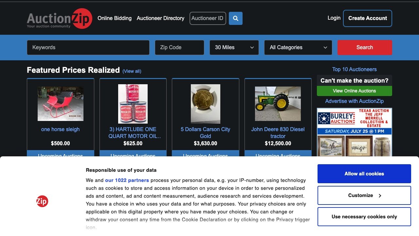The height and width of the screenshot is (236, 419).
Task: Click the Login link
Action: pos(334,18)
